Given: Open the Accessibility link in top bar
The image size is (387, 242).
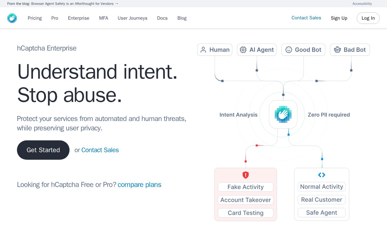Looking at the screenshot, I should click(x=362, y=4).
